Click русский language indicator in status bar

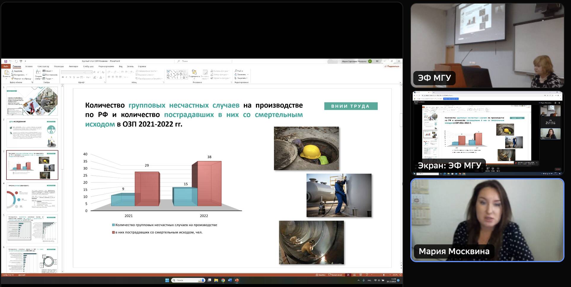click(22, 275)
